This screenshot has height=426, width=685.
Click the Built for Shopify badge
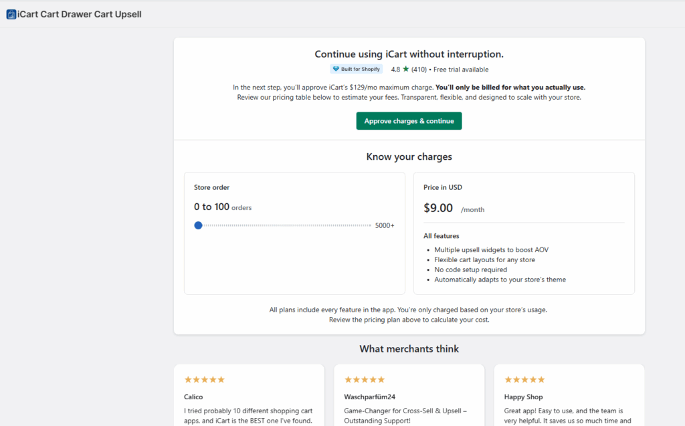click(x=356, y=70)
